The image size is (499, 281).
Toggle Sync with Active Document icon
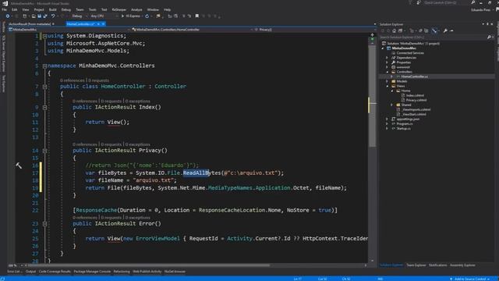tap(434, 31)
